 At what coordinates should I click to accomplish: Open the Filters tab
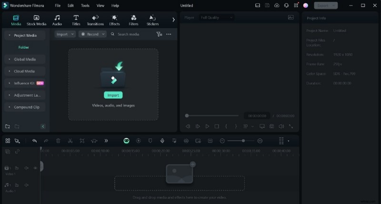(x=133, y=20)
